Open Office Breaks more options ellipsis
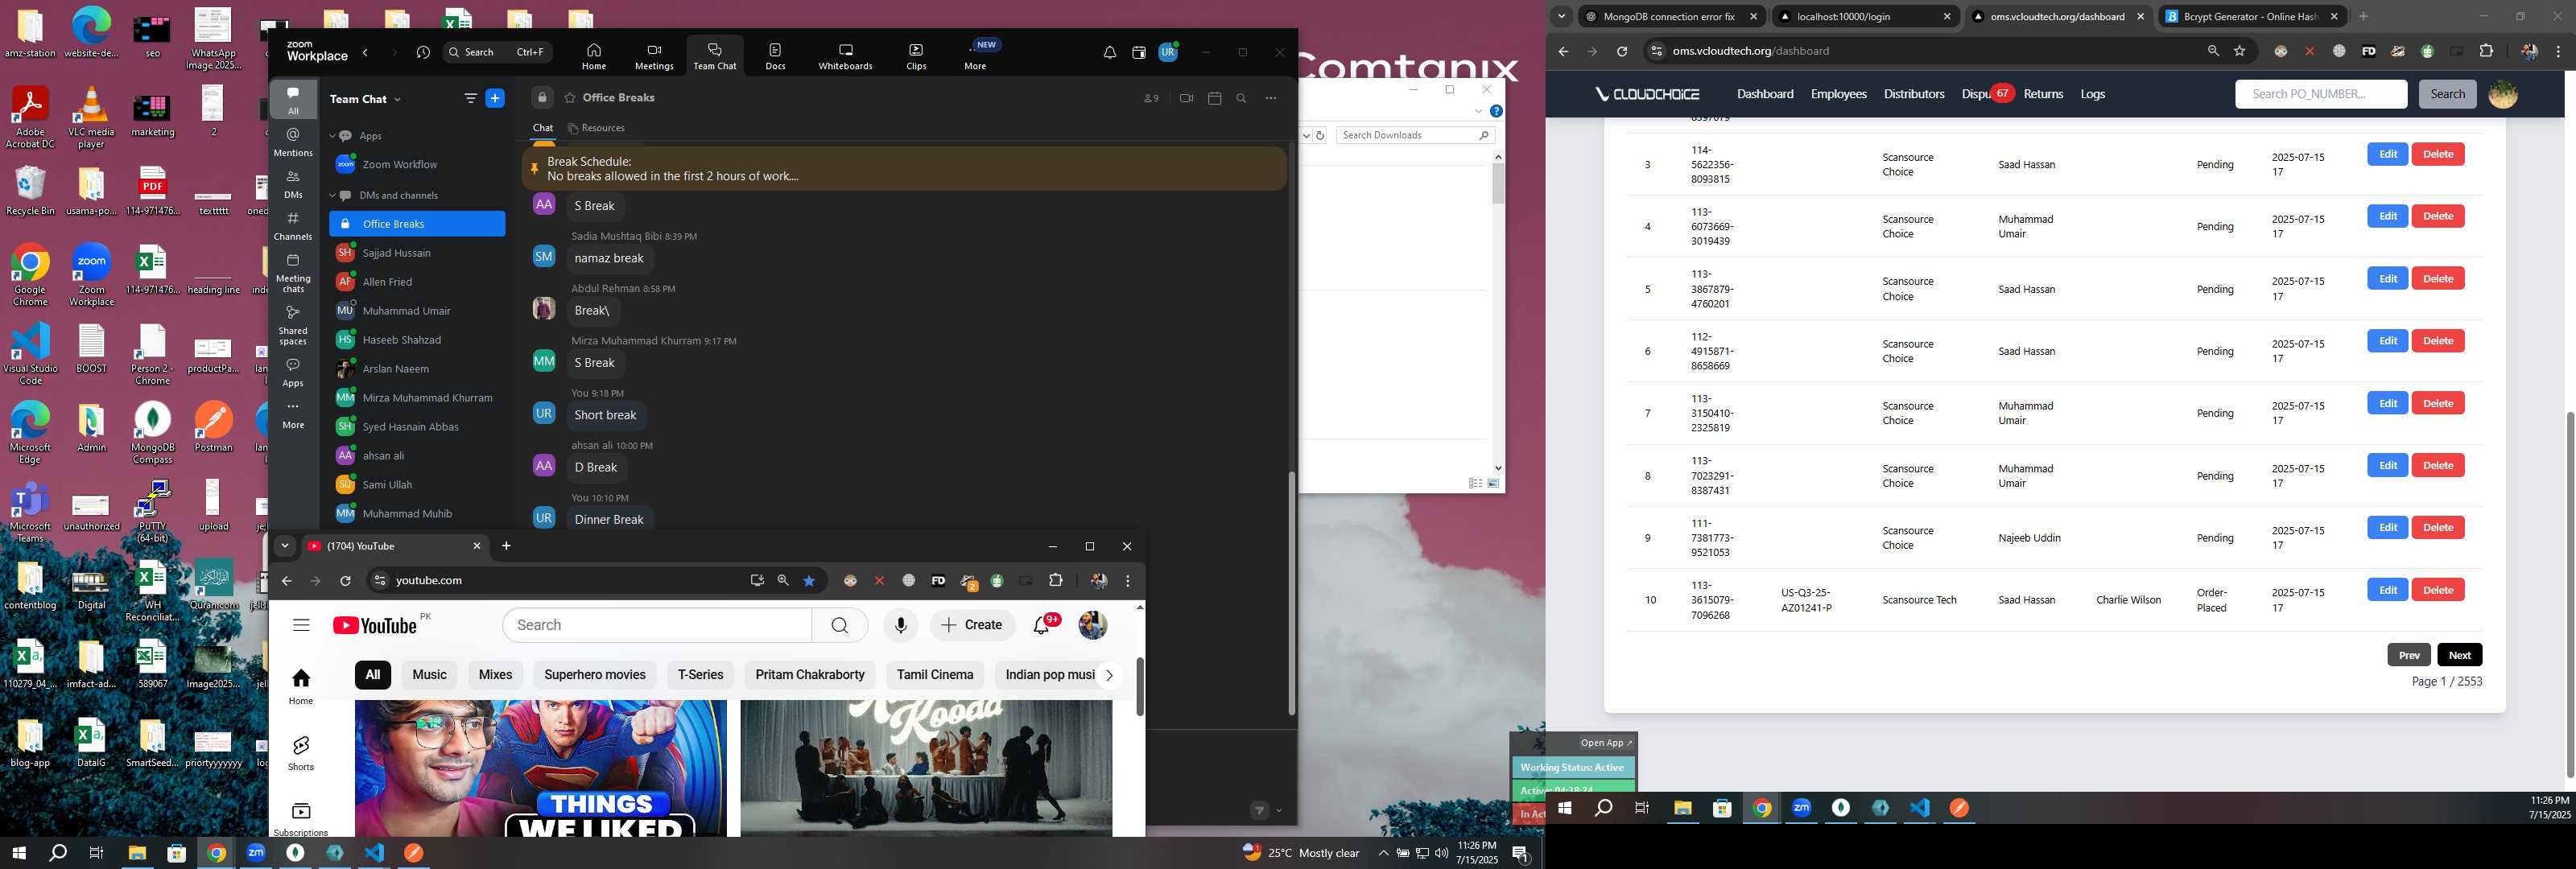Image resolution: width=2576 pixels, height=869 pixels. [x=1271, y=98]
